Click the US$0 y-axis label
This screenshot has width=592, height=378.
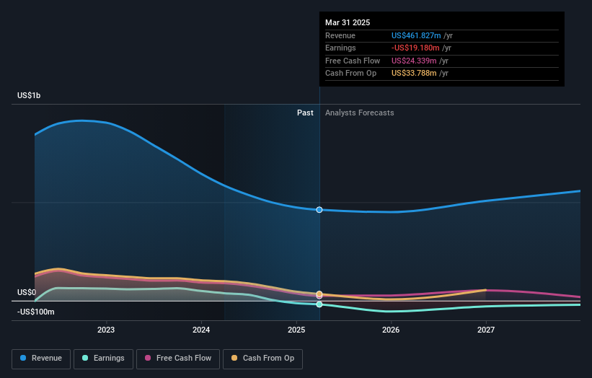pyautogui.click(x=27, y=292)
